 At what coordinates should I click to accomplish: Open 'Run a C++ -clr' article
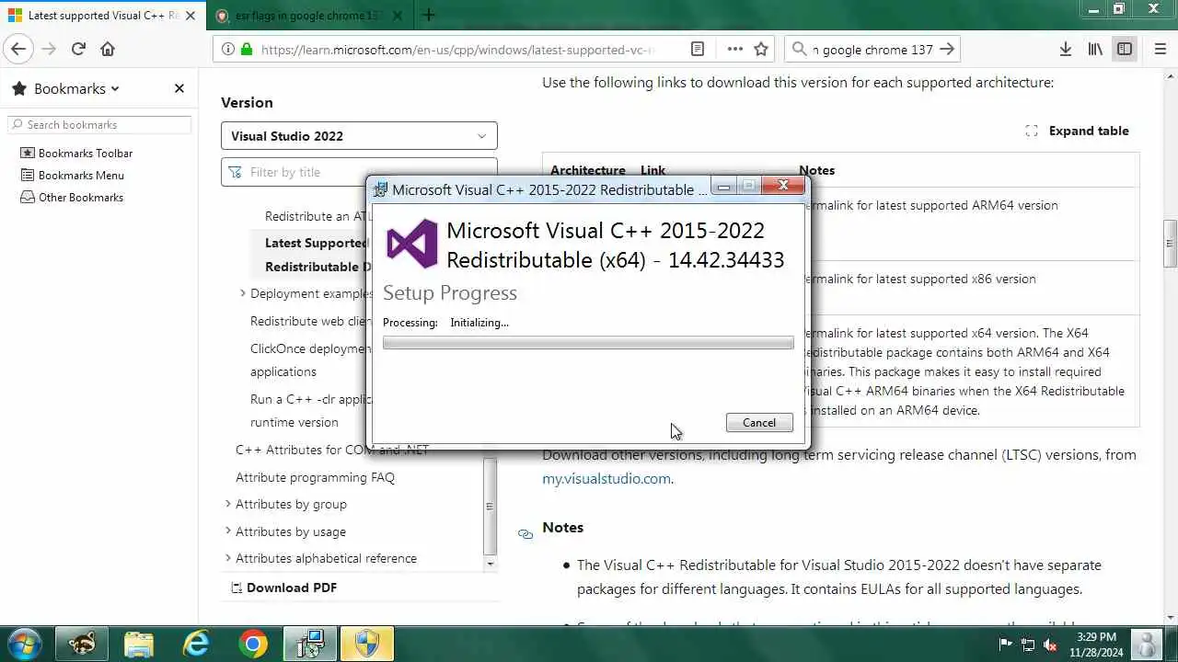pos(310,410)
